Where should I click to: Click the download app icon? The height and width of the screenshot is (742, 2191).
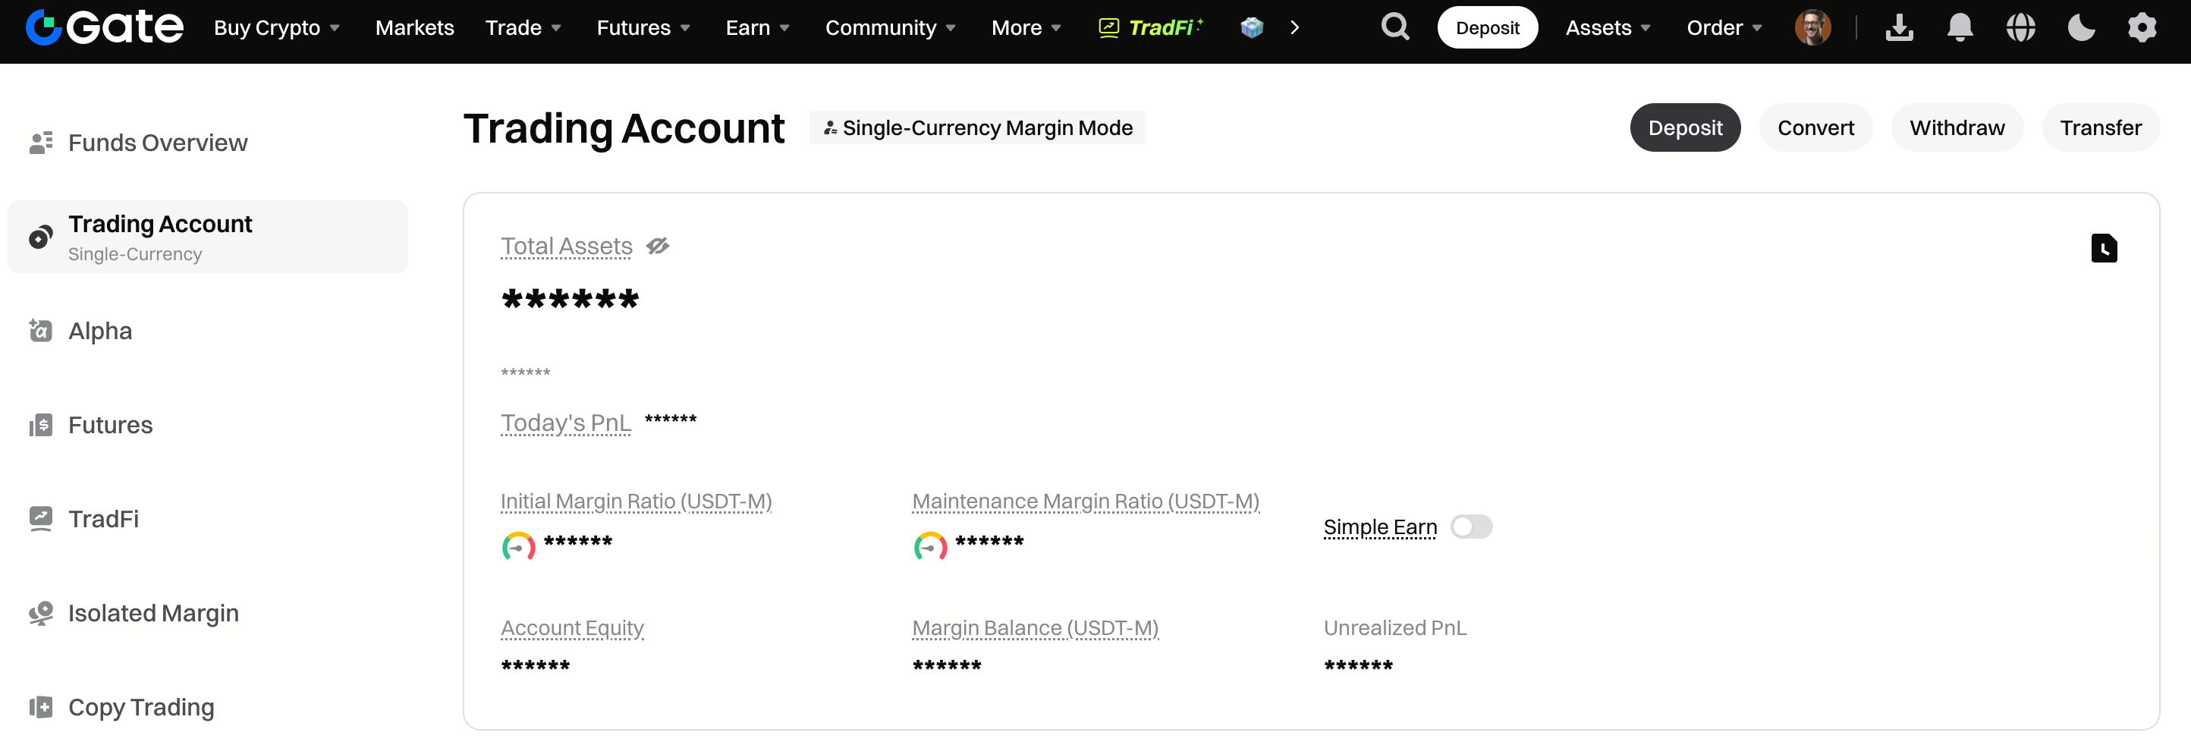(1898, 27)
